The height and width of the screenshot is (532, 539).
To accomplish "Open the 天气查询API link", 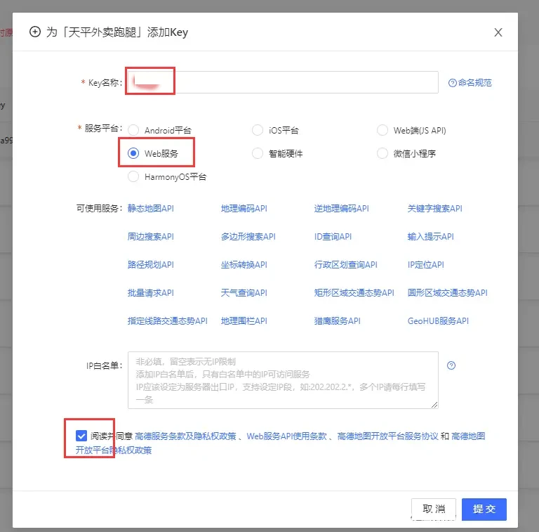I will coord(244,293).
